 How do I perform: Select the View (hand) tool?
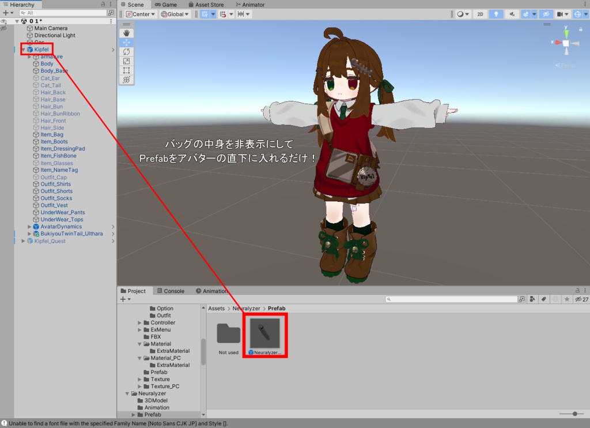coord(126,33)
